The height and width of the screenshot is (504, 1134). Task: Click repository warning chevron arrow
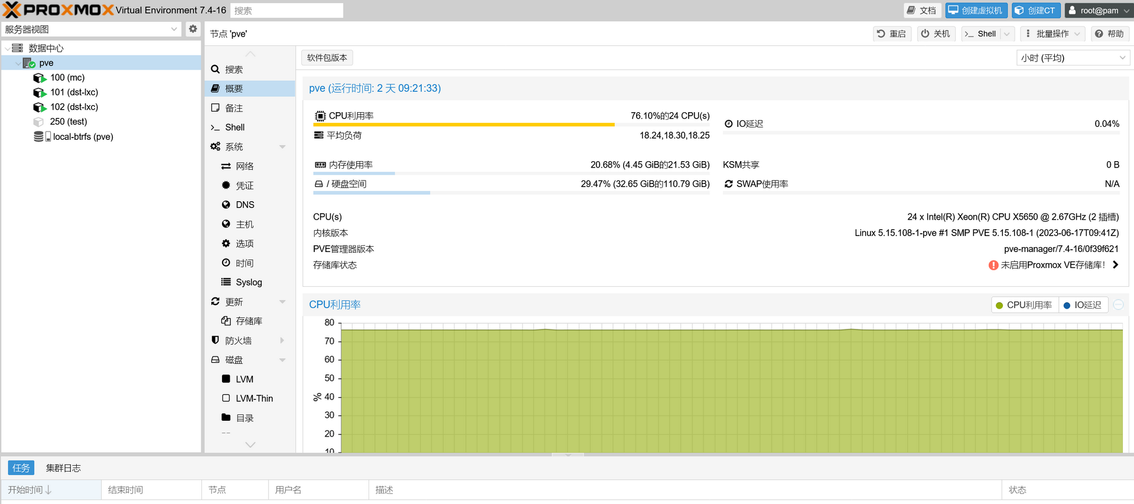point(1115,265)
